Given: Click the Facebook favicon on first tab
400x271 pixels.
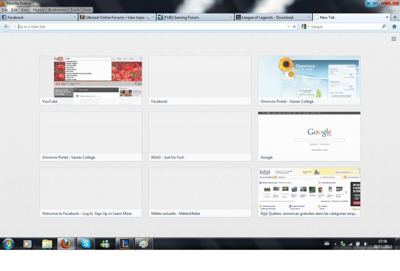Looking at the screenshot, I should click(x=4, y=17).
